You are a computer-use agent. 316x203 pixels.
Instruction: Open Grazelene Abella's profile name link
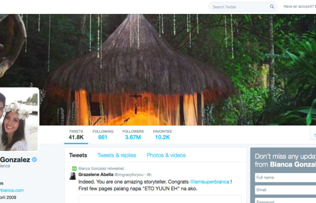click(x=96, y=175)
